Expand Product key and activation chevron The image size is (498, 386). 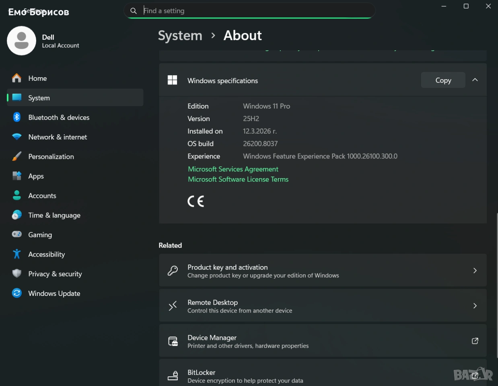(x=475, y=271)
